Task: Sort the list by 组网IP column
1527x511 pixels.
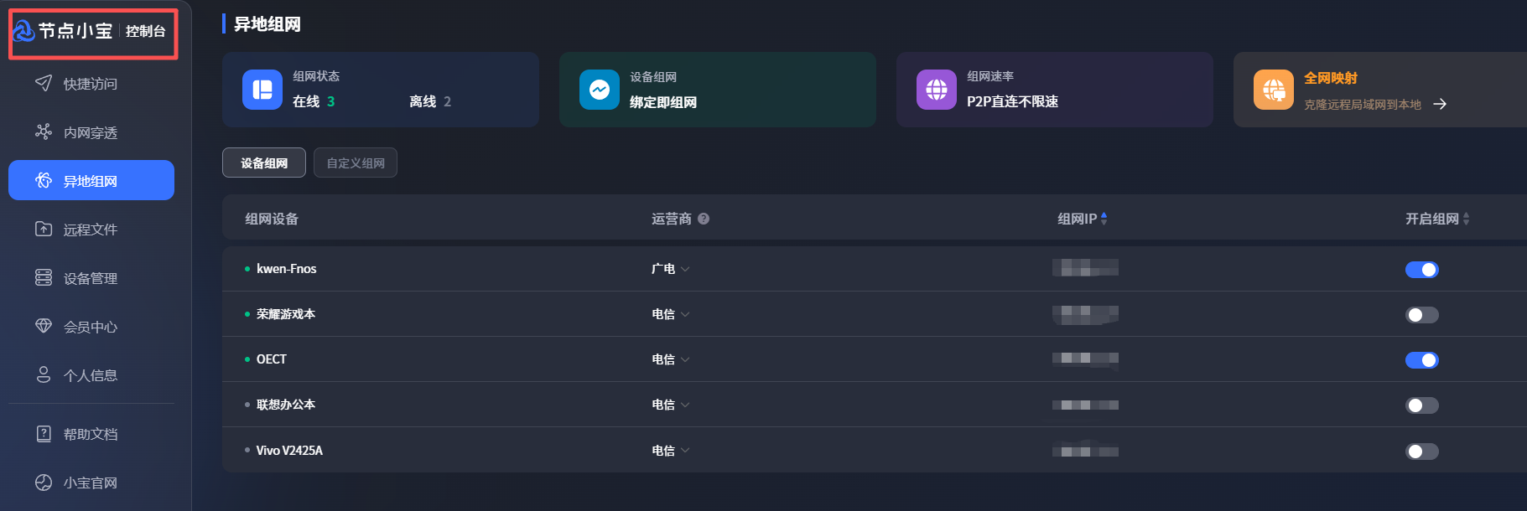Action: point(1104,219)
